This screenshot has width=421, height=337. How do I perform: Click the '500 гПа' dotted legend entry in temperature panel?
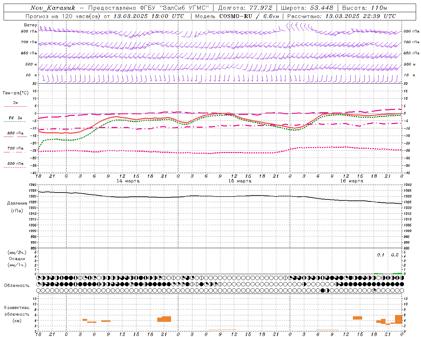15,164
